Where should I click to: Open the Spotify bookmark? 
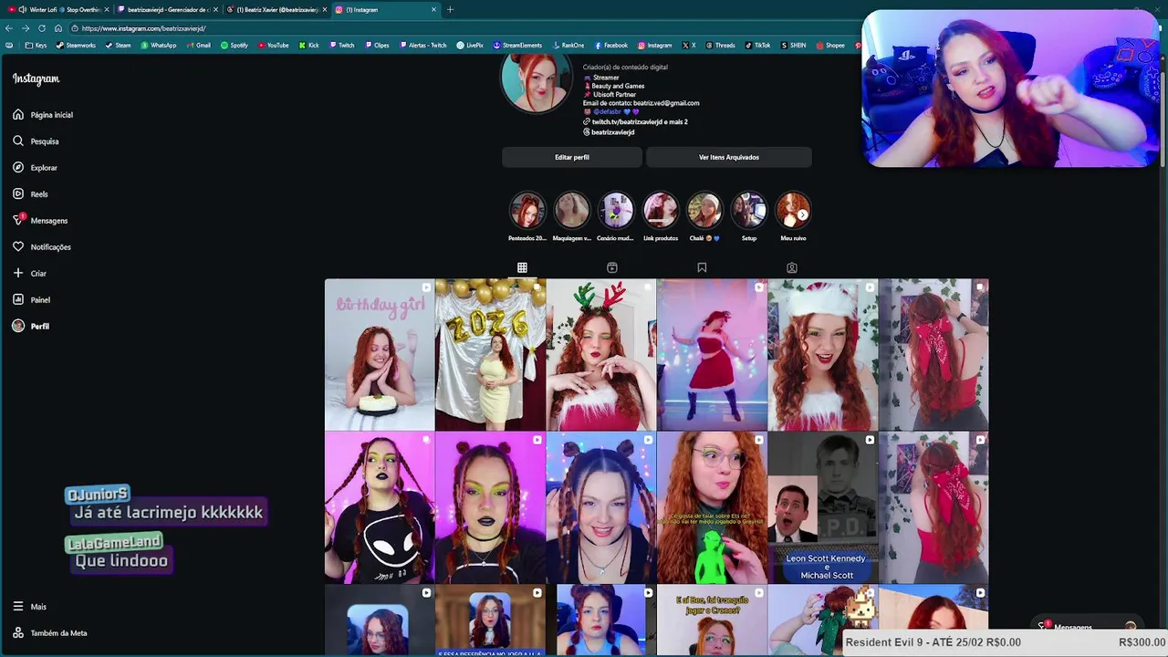point(235,45)
